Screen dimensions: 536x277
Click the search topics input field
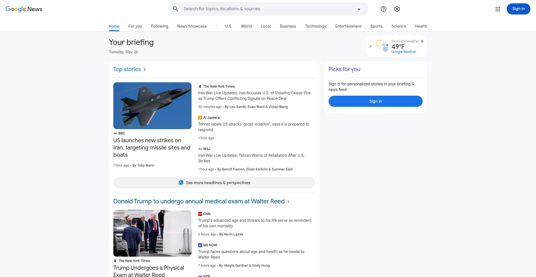click(x=268, y=9)
